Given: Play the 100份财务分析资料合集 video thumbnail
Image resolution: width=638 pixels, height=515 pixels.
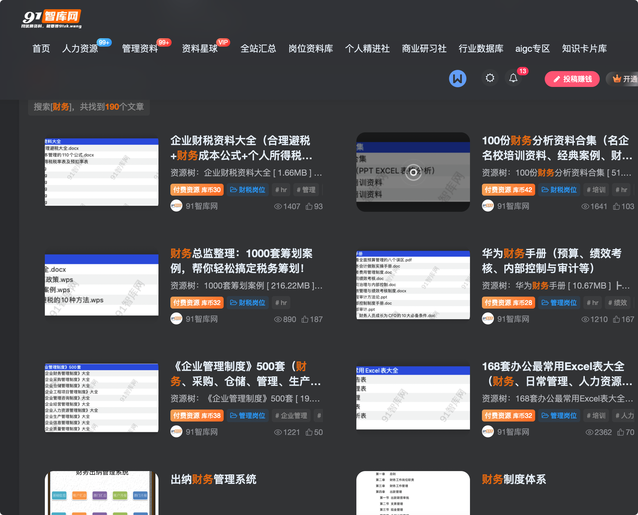Looking at the screenshot, I should click(413, 172).
